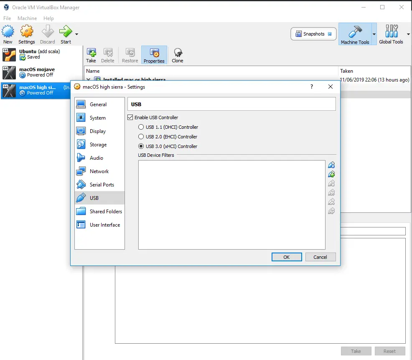Click the remove USB filter icon

(331, 192)
